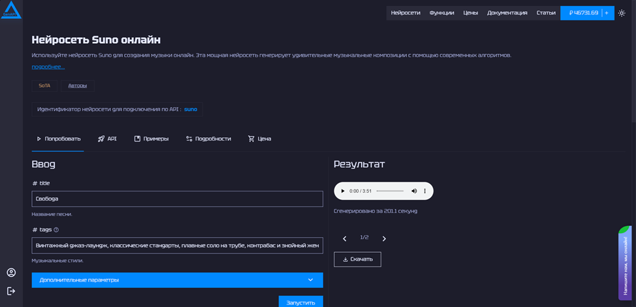The image size is (636, 307).
Task: Click the audio progress seek bar
Action: click(390, 191)
